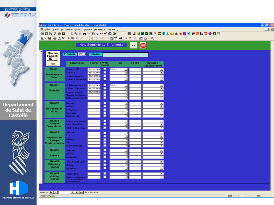Go to the next record in navigation bar

coord(73,192)
